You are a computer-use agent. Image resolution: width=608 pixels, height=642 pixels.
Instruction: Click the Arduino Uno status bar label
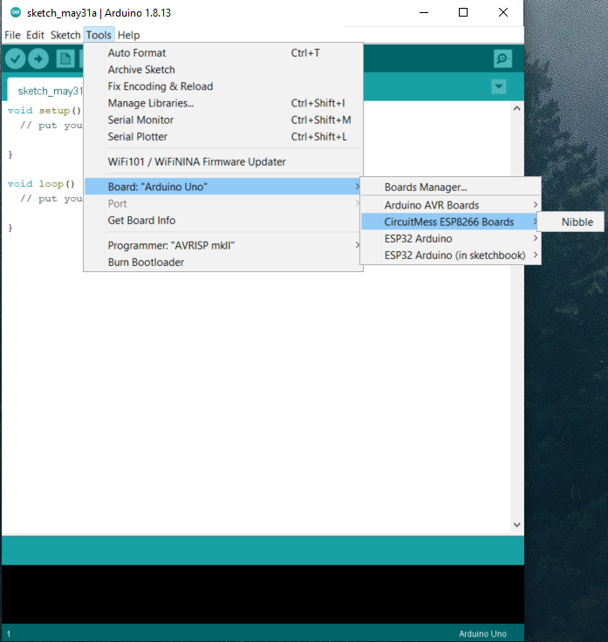pos(482,634)
